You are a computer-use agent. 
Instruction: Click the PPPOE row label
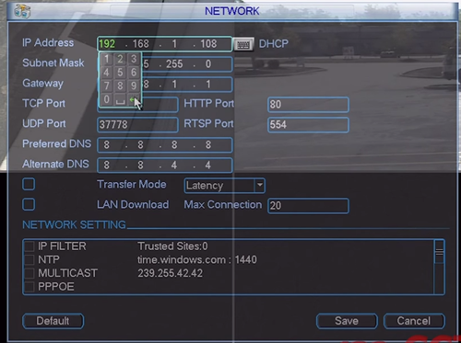tap(56, 287)
